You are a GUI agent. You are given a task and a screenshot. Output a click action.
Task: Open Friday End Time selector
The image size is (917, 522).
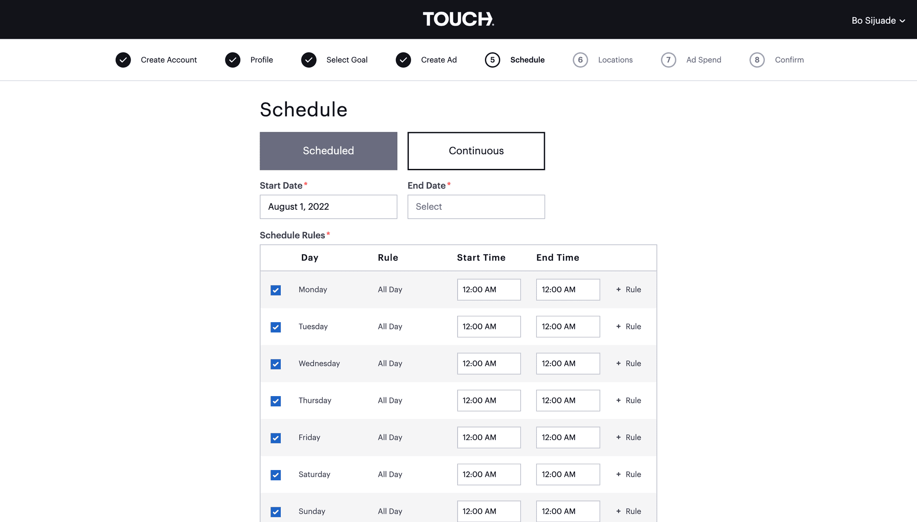pos(568,437)
